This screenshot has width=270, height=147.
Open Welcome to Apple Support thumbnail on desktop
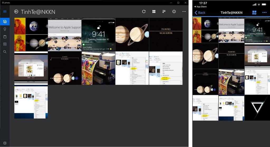pyautogui.click(x=65, y=35)
